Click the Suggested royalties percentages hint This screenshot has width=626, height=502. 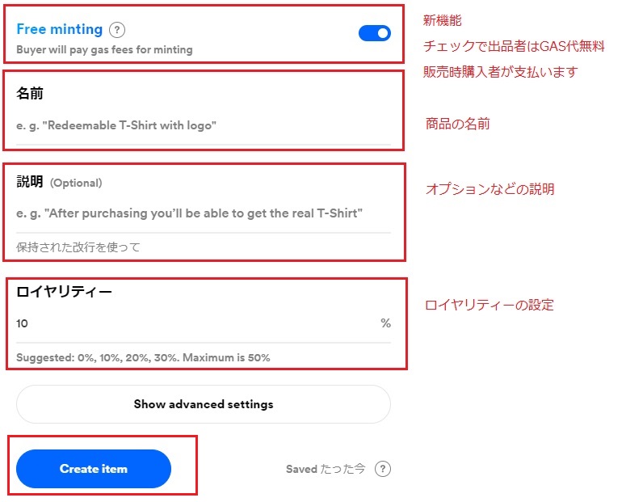click(143, 357)
